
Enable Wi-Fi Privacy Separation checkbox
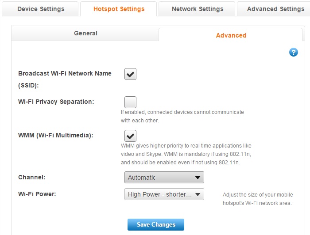tap(130, 102)
